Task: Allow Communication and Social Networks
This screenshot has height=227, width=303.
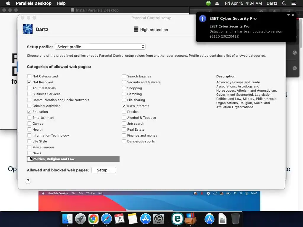Action: tap(29, 100)
